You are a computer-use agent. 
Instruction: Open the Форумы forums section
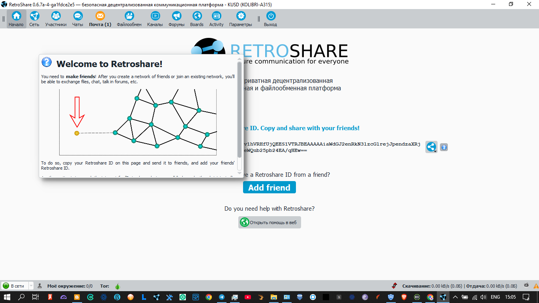[176, 19]
